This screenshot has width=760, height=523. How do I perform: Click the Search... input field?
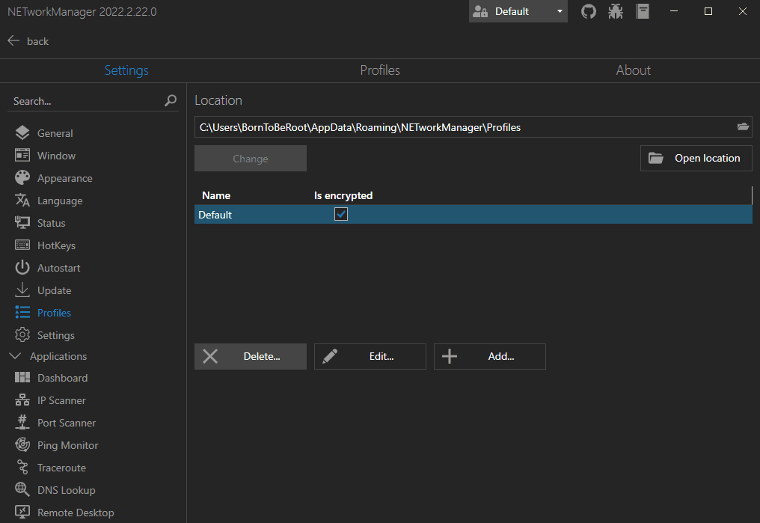(88, 101)
